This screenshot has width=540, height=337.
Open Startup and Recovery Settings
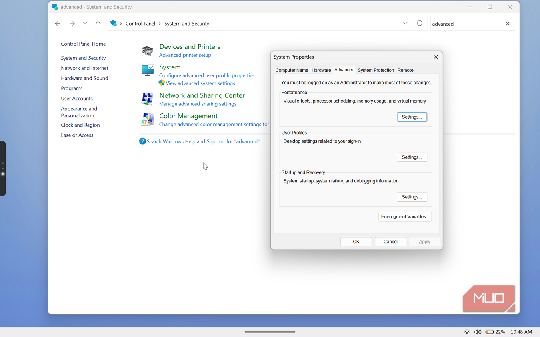pos(412,197)
